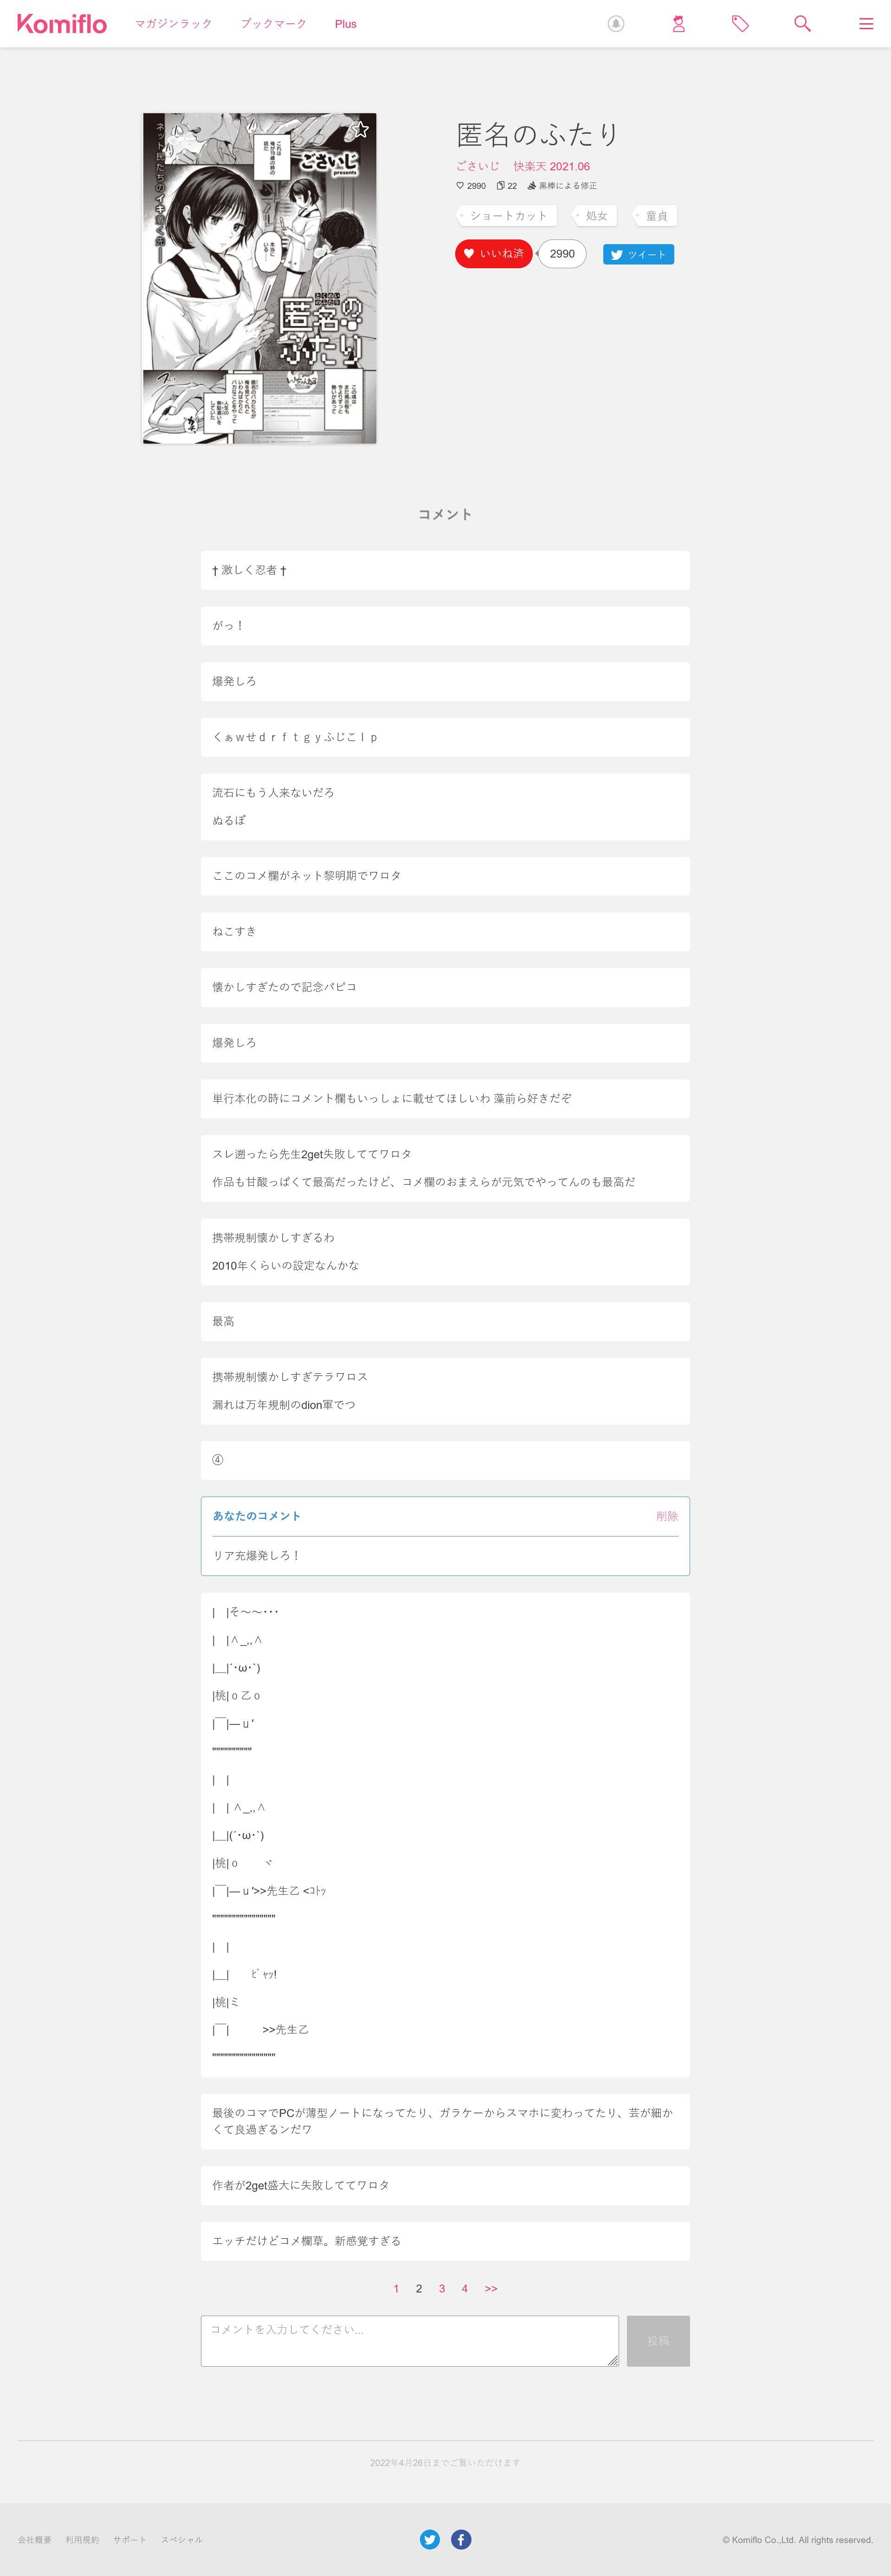Open the user account icon
The image size is (891, 2576).
click(x=678, y=24)
